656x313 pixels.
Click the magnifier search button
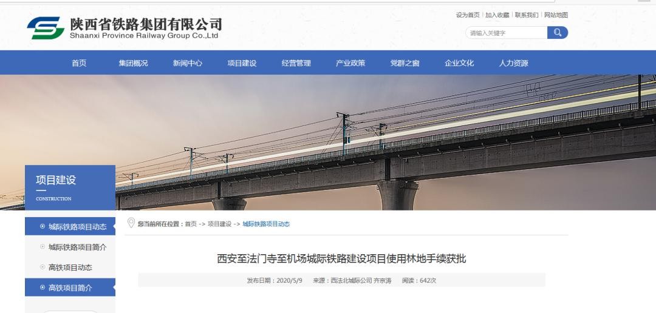[x=557, y=33]
